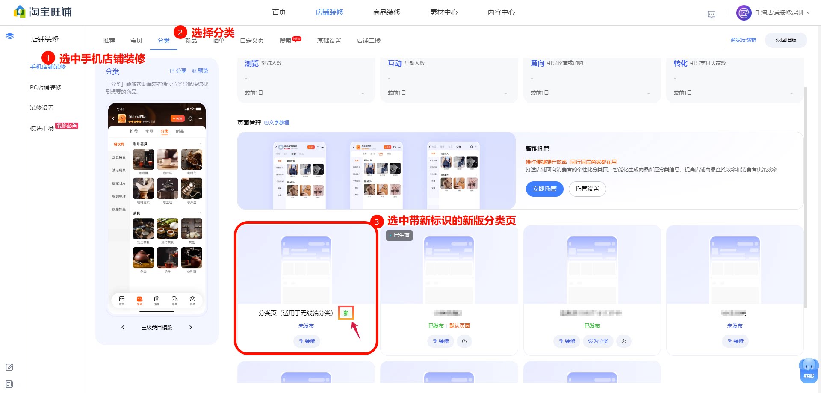Open the 客服 floating assistant
The height and width of the screenshot is (393, 821).
pos(809,370)
